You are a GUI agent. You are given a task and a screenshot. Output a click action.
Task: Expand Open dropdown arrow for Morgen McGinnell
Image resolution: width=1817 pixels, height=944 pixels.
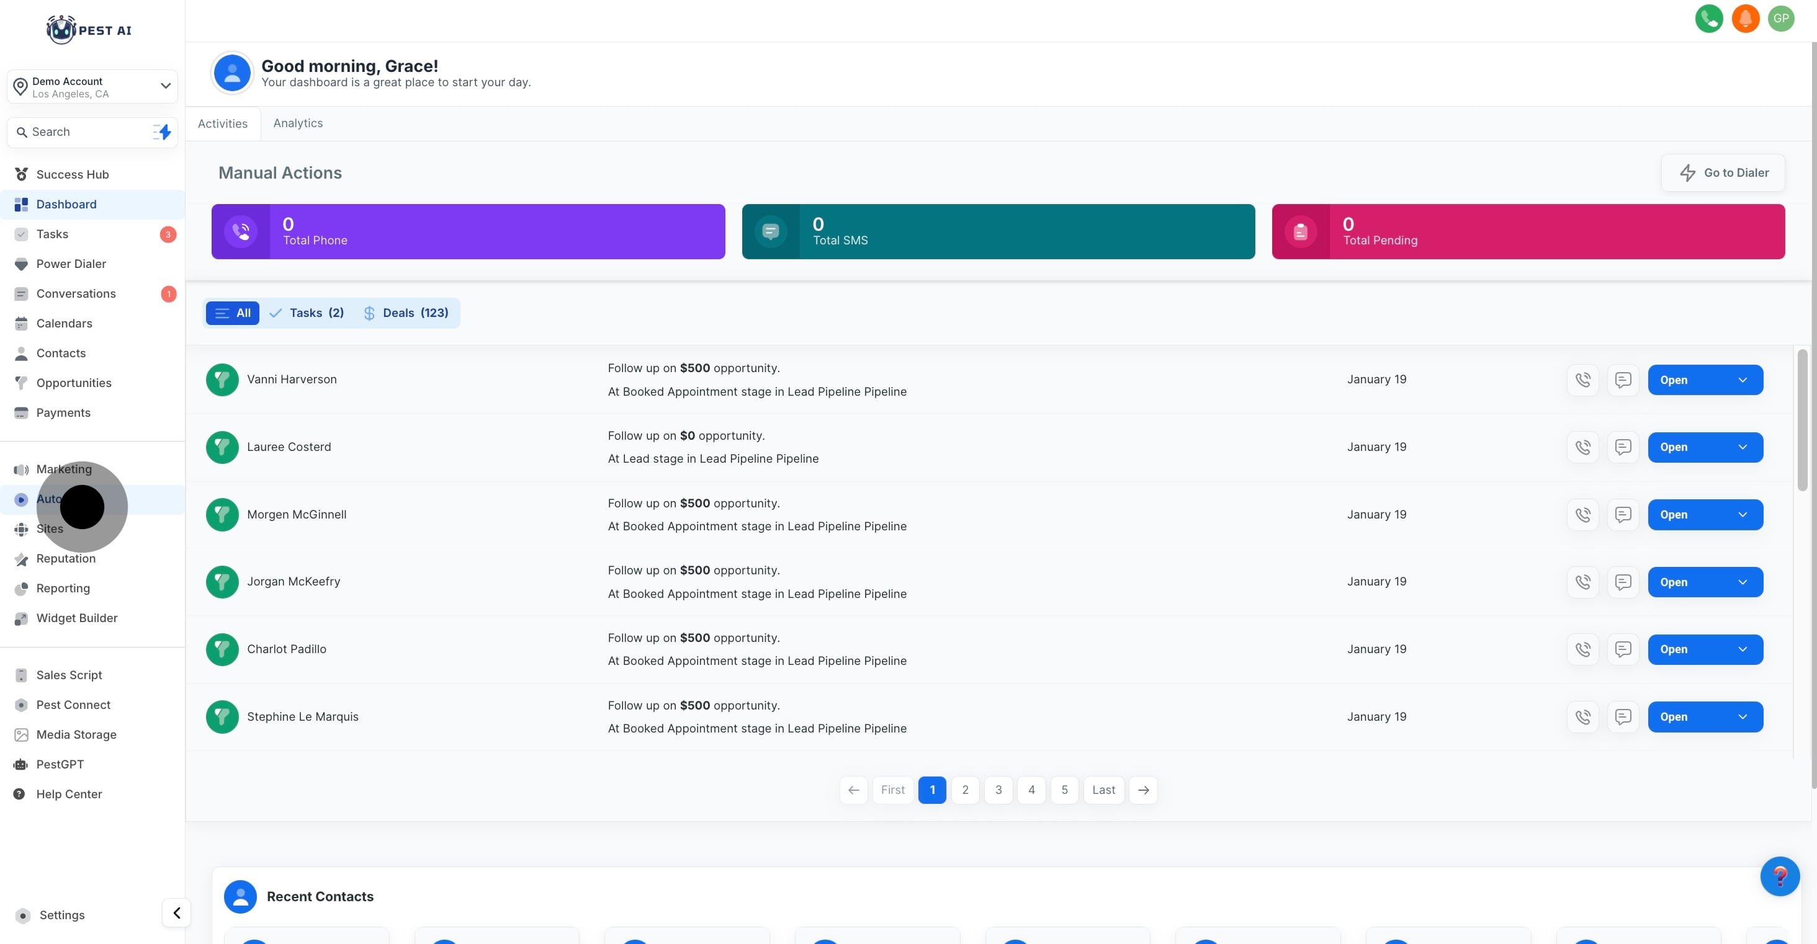point(1743,515)
